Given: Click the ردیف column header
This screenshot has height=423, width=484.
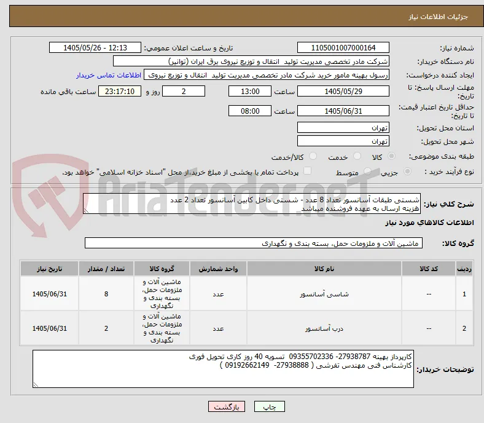Looking at the screenshot, I should pos(464,269).
